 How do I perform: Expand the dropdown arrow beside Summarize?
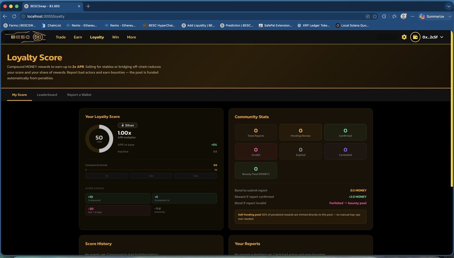click(x=449, y=16)
